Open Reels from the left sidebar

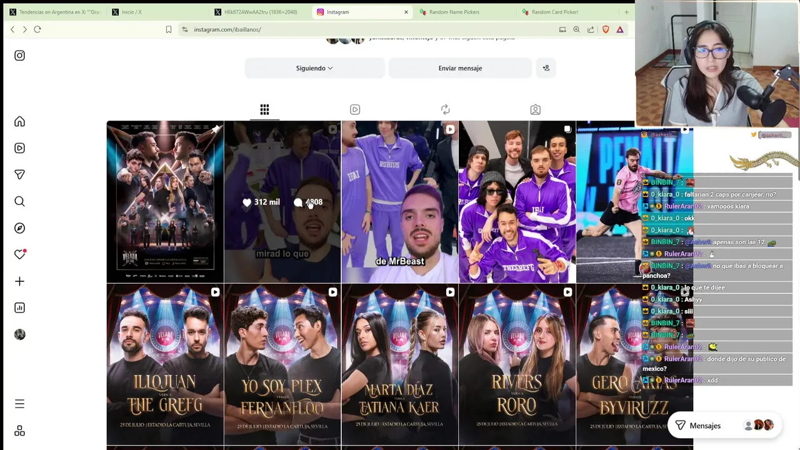click(x=19, y=148)
